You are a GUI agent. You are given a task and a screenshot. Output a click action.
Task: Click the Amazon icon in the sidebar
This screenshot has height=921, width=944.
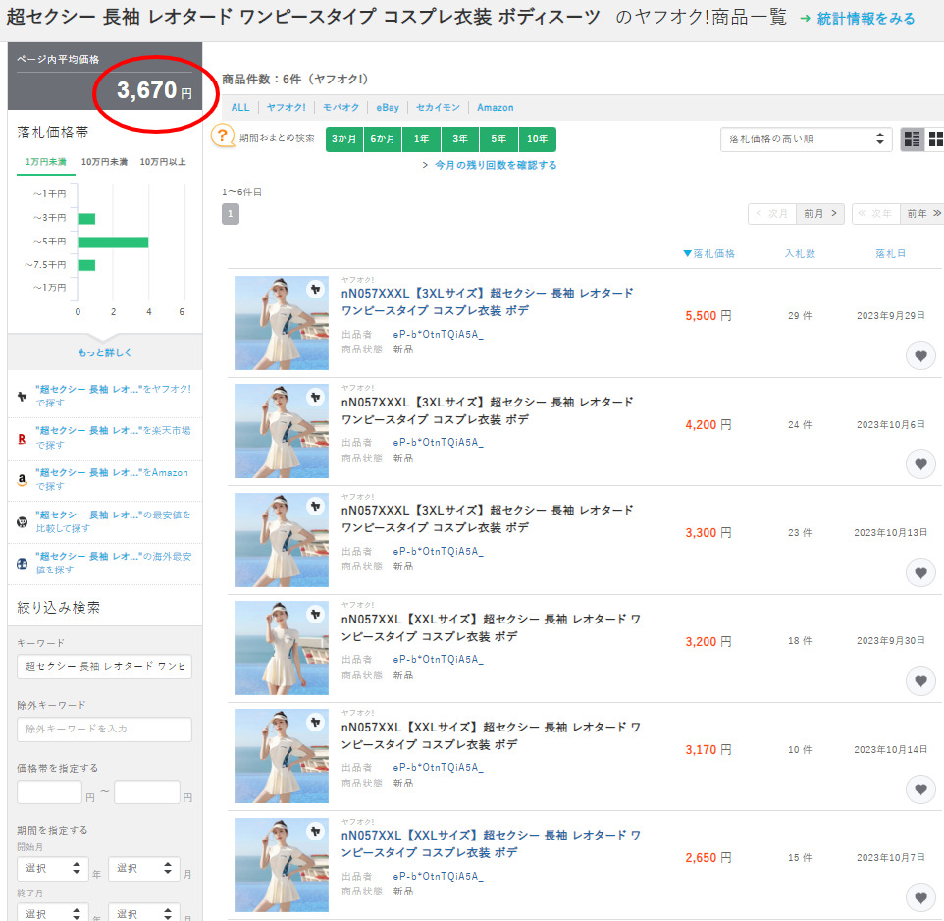coord(22,480)
